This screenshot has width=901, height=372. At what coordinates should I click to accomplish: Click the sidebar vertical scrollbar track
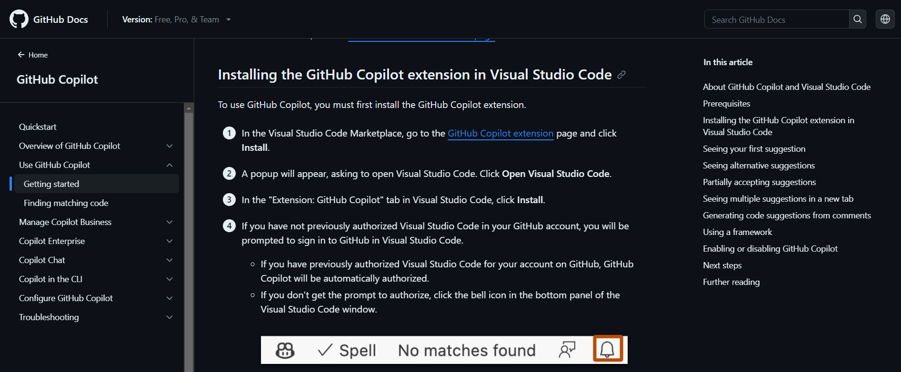(189, 242)
